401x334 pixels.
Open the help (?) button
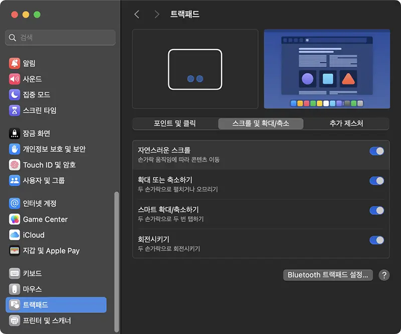tap(384, 275)
